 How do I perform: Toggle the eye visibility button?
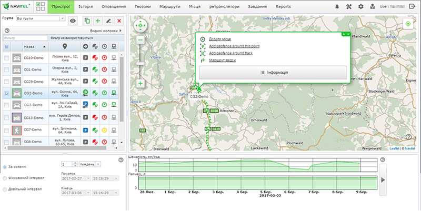pyautogui.click(x=73, y=21)
